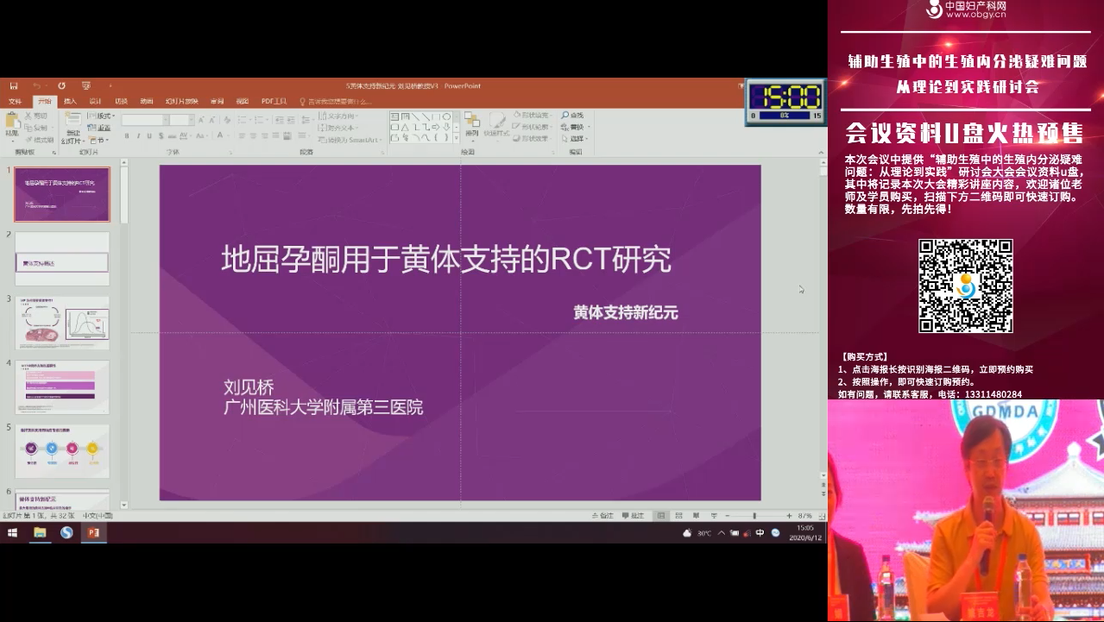Click the Save icon in quick access toolbar
This screenshot has width=1104, height=622.
14,86
